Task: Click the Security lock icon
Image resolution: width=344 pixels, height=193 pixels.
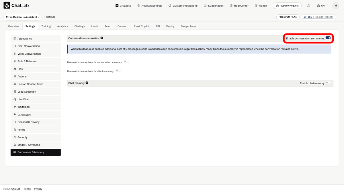Action: 15,137
